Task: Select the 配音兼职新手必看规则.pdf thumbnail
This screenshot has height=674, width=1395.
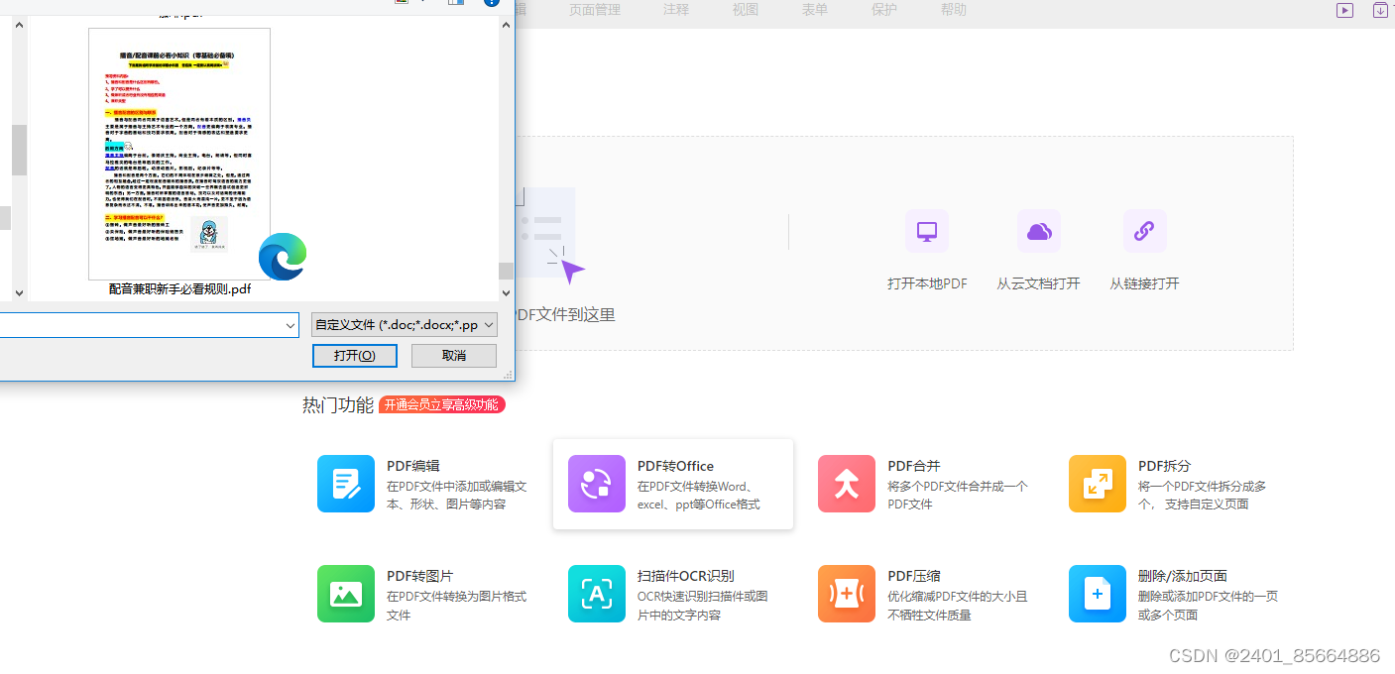Action: pos(179,154)
